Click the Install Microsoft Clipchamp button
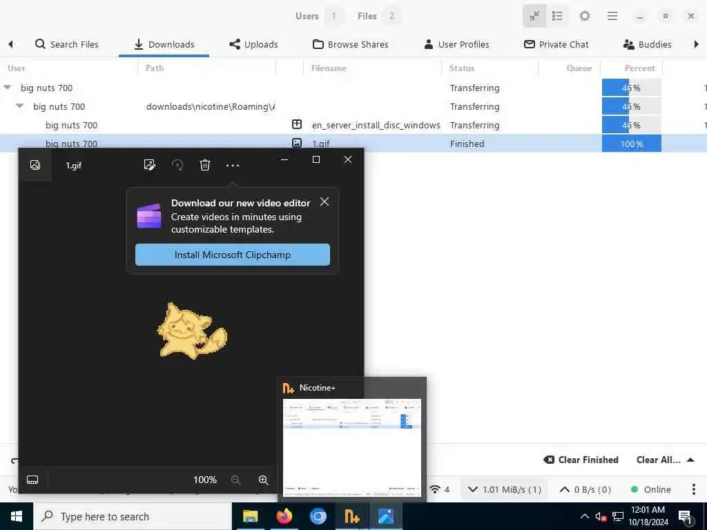 [x=233, y=255]
